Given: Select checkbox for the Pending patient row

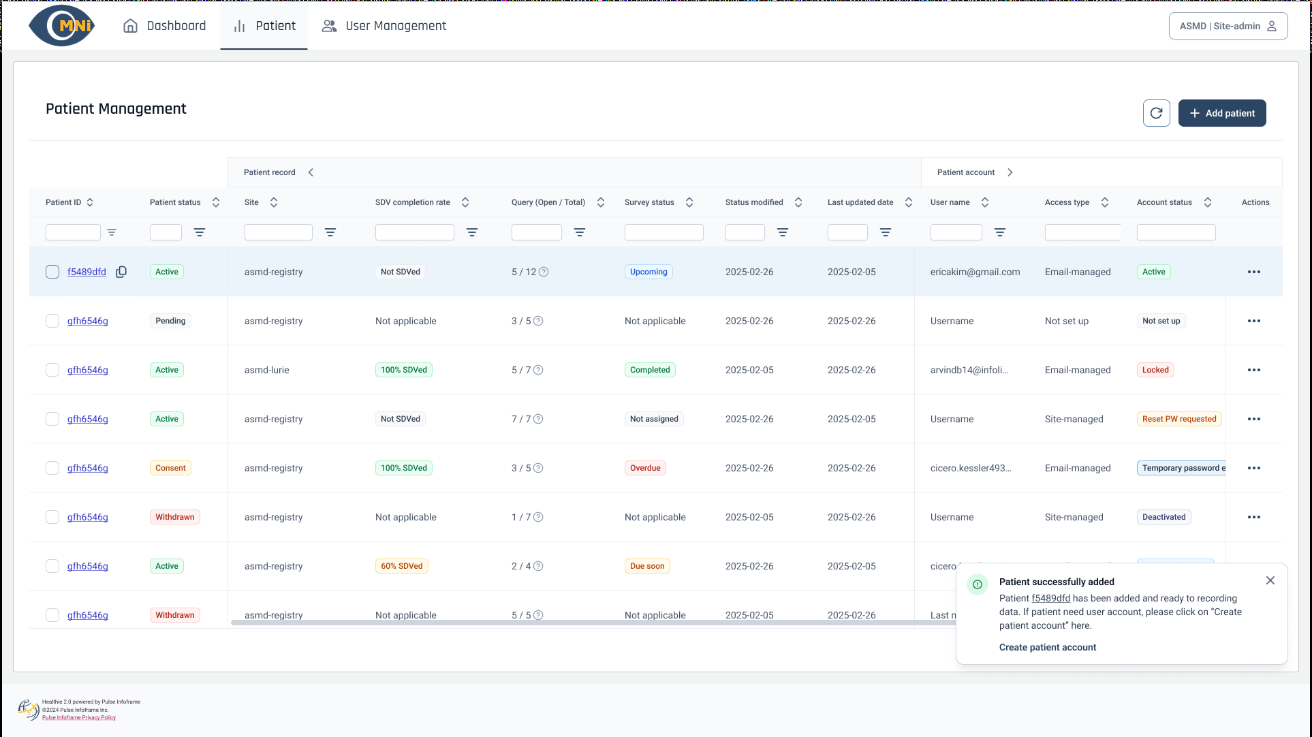Looking at the screenshot, I should pyautogui.click(x=52, y=321).
